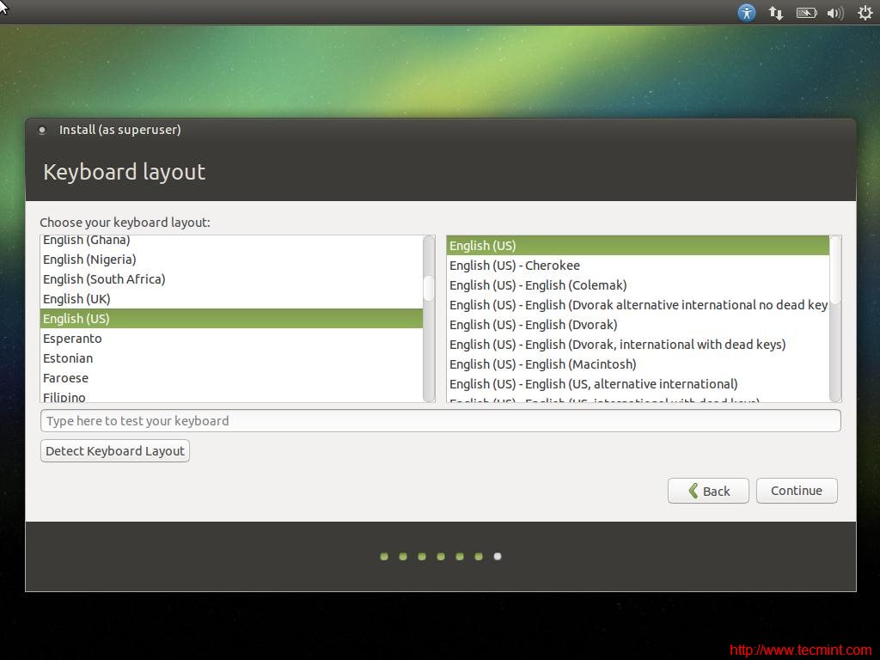The image size is (880, 660).
Task: Select English (US) - Cherokee variant
Action: [x=639, y=265]
